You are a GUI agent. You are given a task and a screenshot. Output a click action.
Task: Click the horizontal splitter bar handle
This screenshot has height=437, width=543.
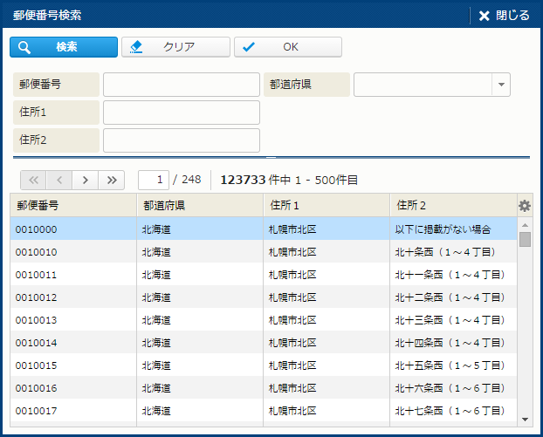pos(271,157)
